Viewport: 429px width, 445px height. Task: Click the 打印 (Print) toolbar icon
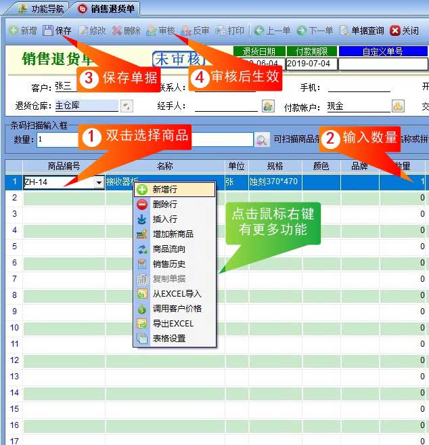pyautogui.click(x=221, y=30)
